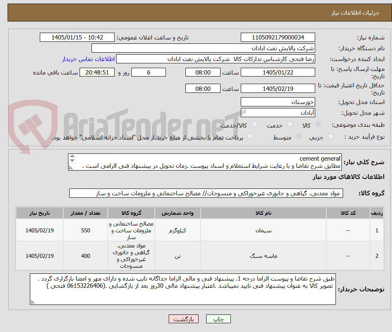Click the اطلاعات کالاهای مورد نیاز heading
This screenshot has height=332, width=392.
pyautogui.click(x=349, y=177)
